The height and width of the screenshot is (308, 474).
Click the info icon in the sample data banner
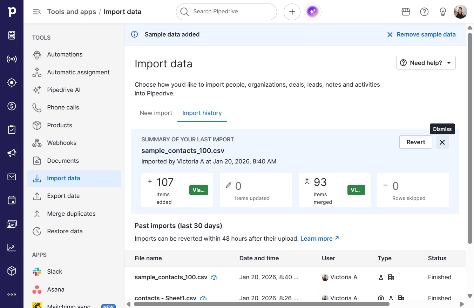(x=134, y=34)
